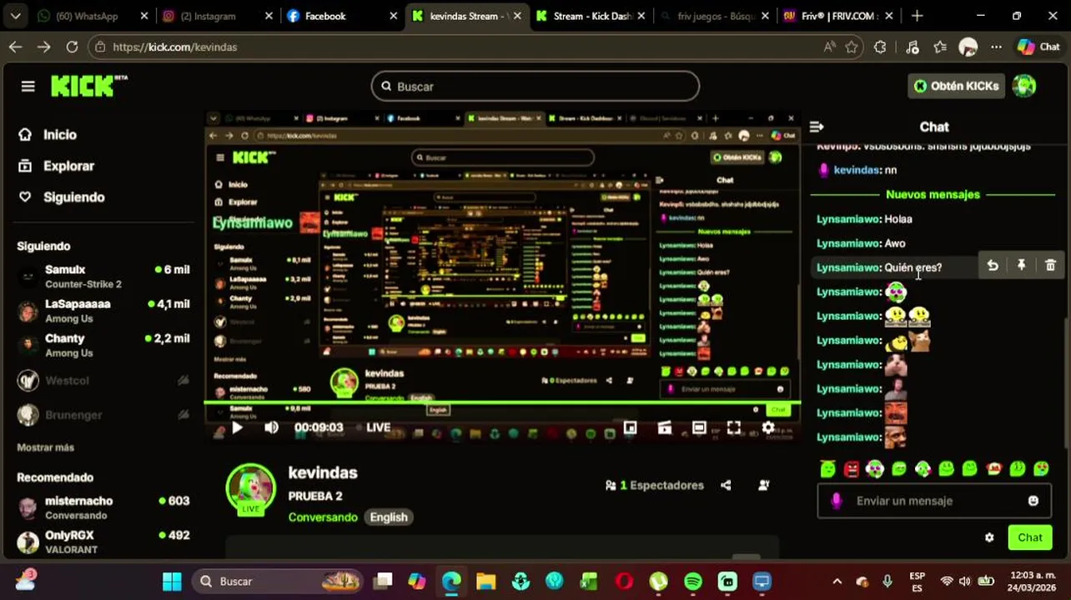Switch to the Facebook browser tab
This screenshot has height=600, width=1071.
click(x=342, y=16)
